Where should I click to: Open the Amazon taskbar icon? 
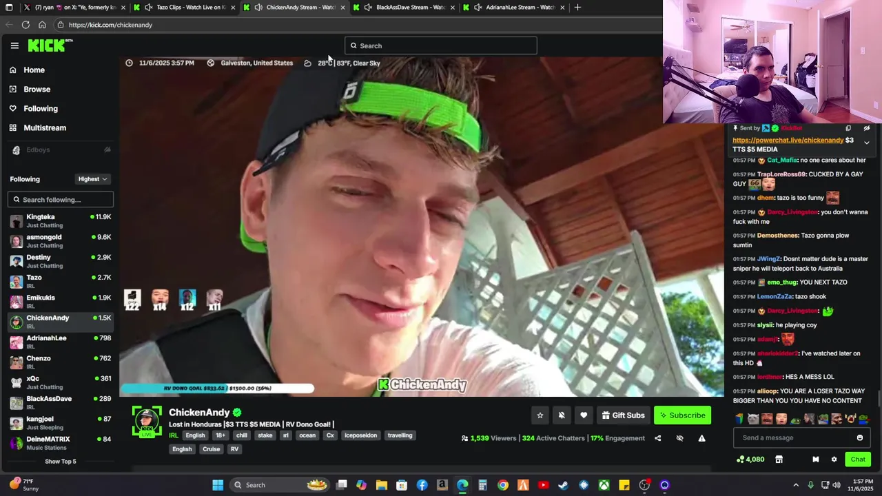(x=442, y=485)
